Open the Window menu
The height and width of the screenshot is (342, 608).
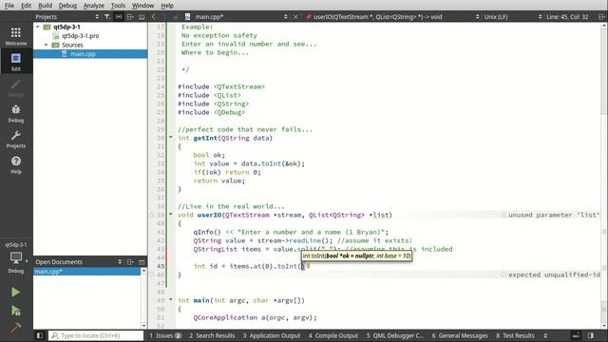point(142,6)
